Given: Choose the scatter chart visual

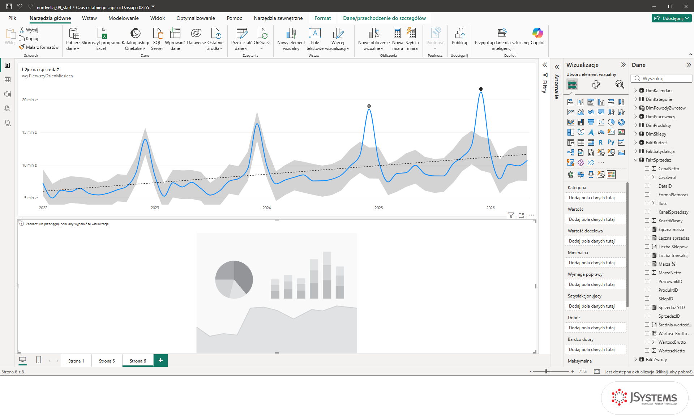Looking at the screenshot, I should click(601, 122).
